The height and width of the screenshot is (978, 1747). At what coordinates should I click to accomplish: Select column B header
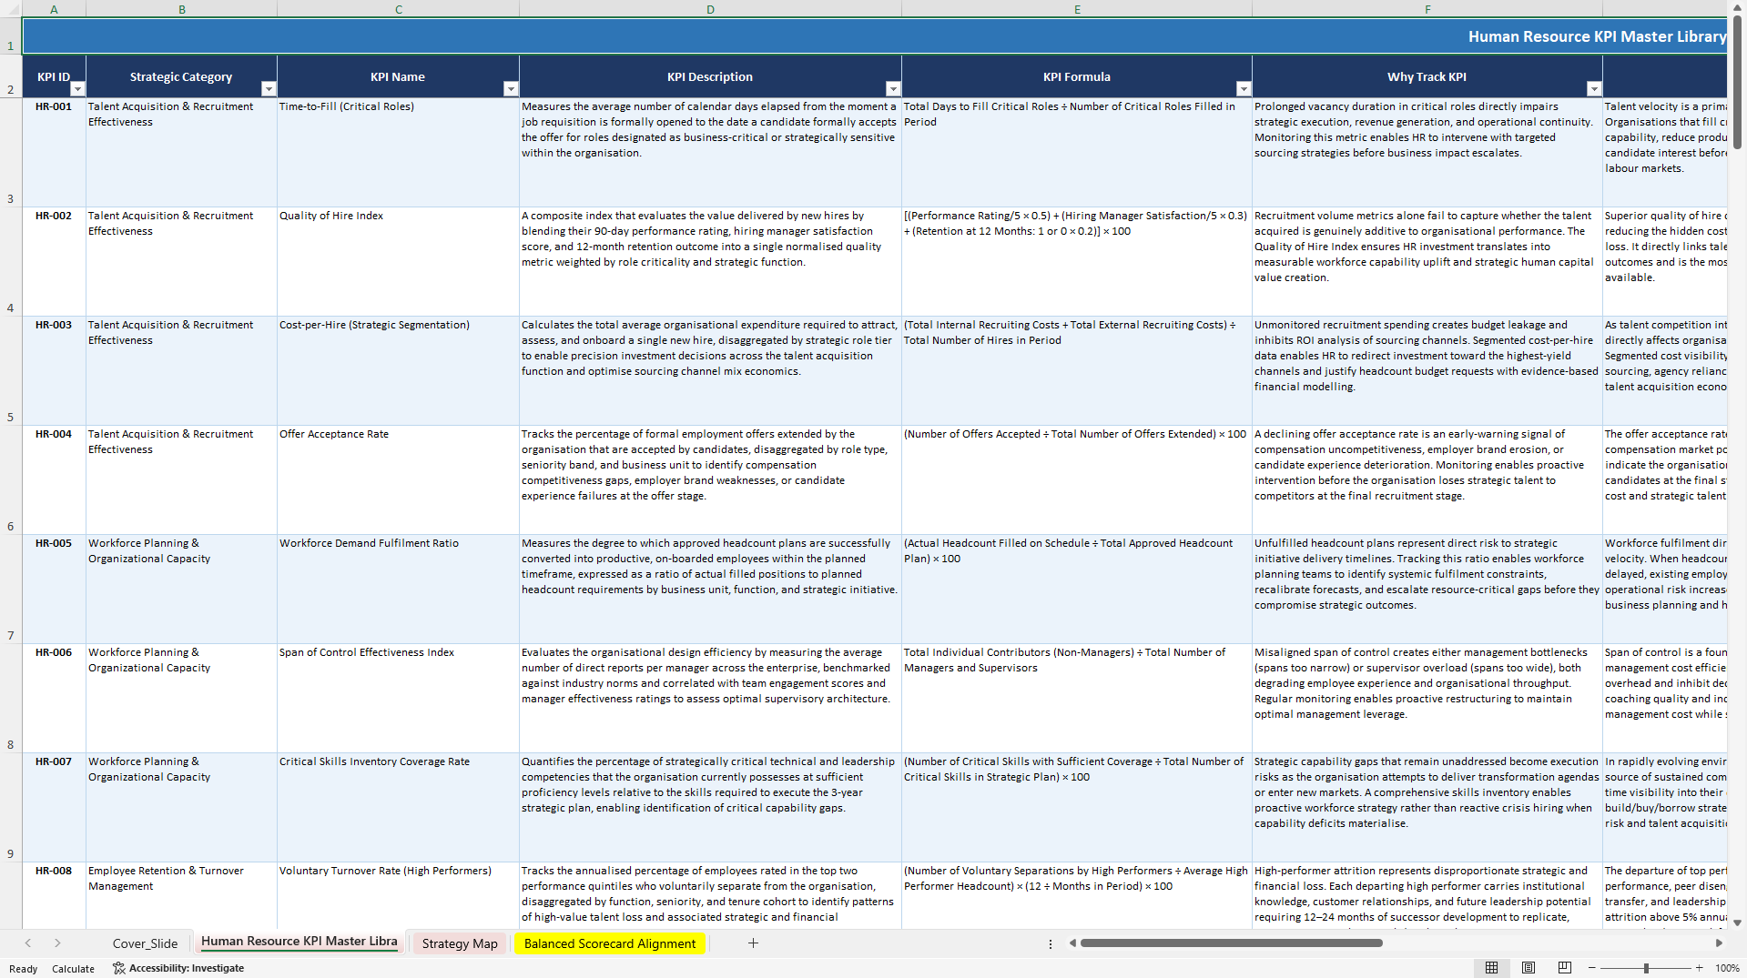click(x=181, y=9)
